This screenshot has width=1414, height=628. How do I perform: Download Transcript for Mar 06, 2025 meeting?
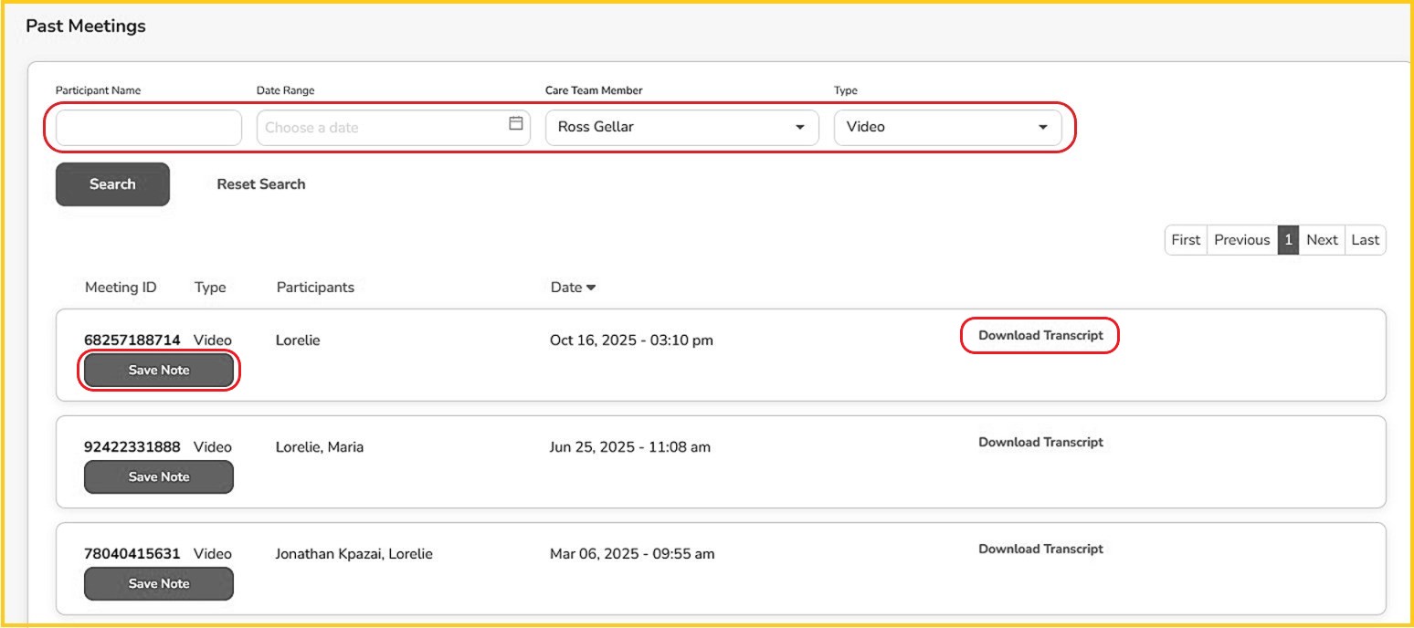[x=1040, y=549]
